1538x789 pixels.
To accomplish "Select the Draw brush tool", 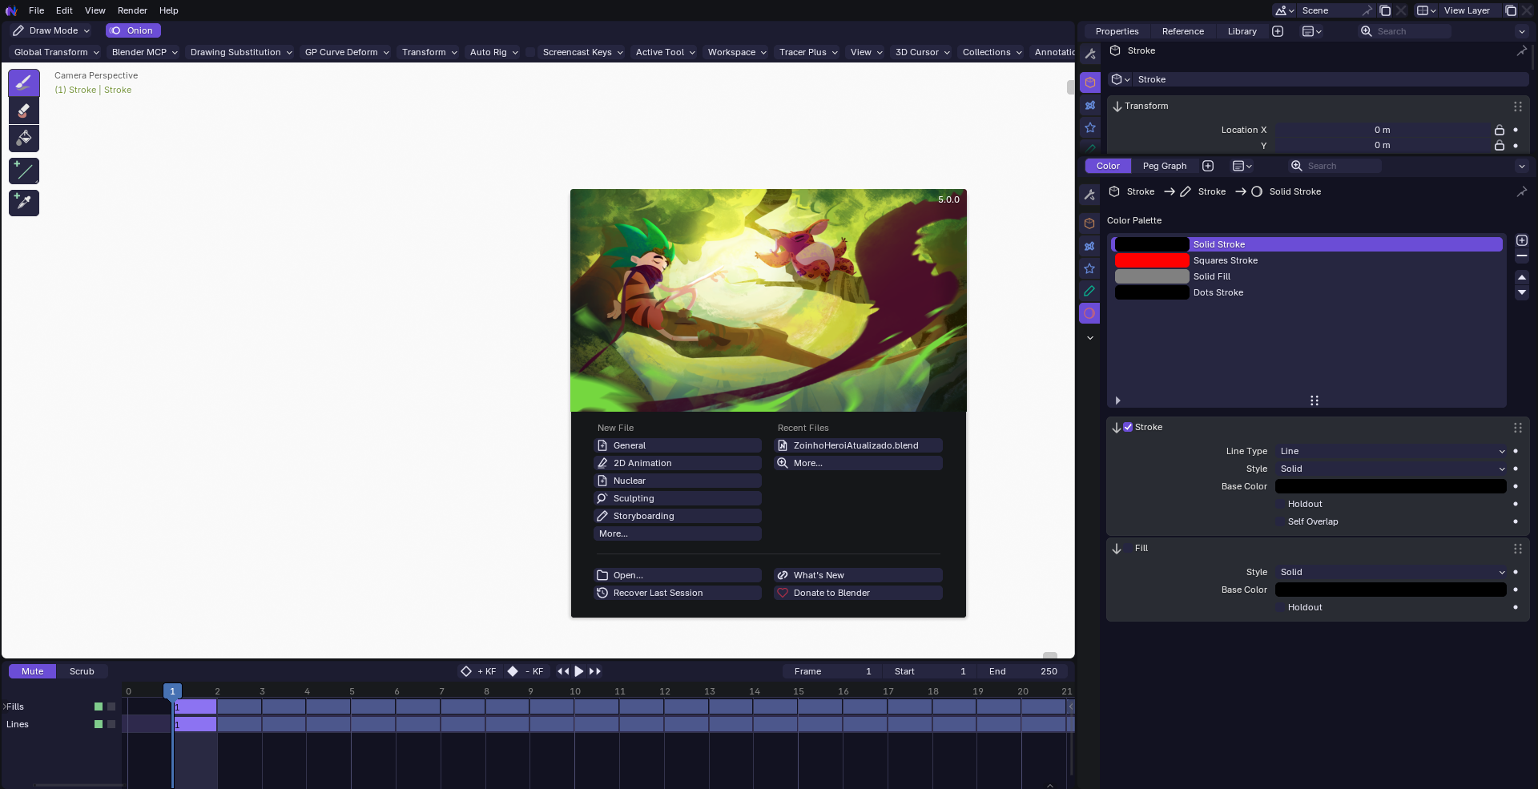I will click(24, 83).
